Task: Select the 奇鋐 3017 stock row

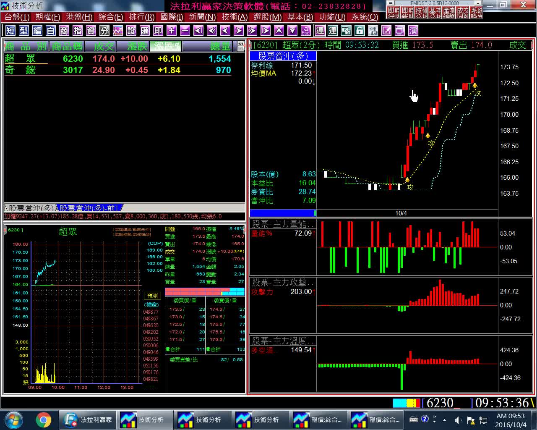Action: click(124, 70)
